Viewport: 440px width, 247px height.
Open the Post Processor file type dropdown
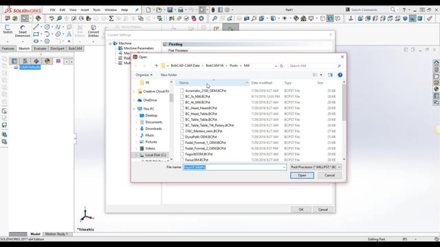click(316, 167)
